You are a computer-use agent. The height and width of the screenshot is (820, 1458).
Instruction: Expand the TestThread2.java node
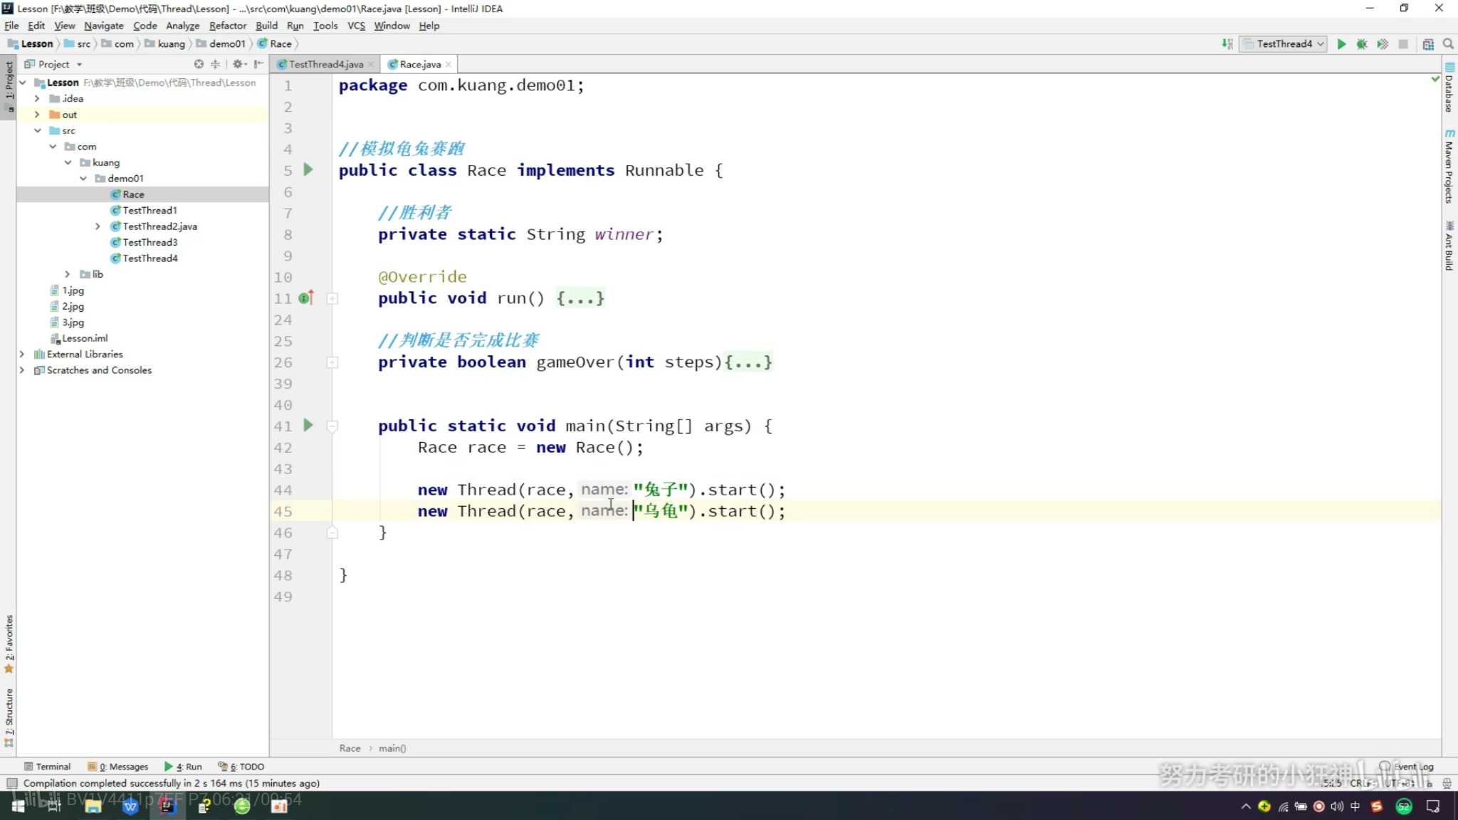click(98, 226)
